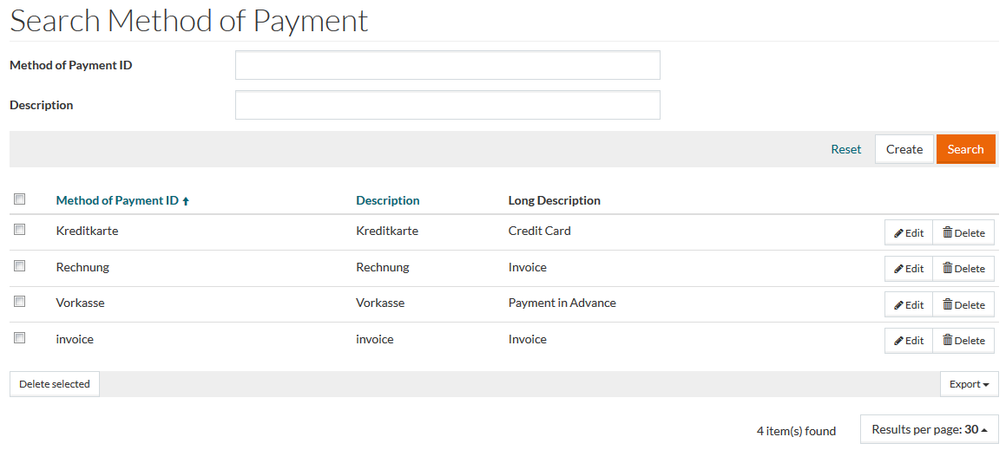The width and height of the screenshot is (1006, 450).
Task: Focus the Method of Payment ID field
Action: point(447,65)
